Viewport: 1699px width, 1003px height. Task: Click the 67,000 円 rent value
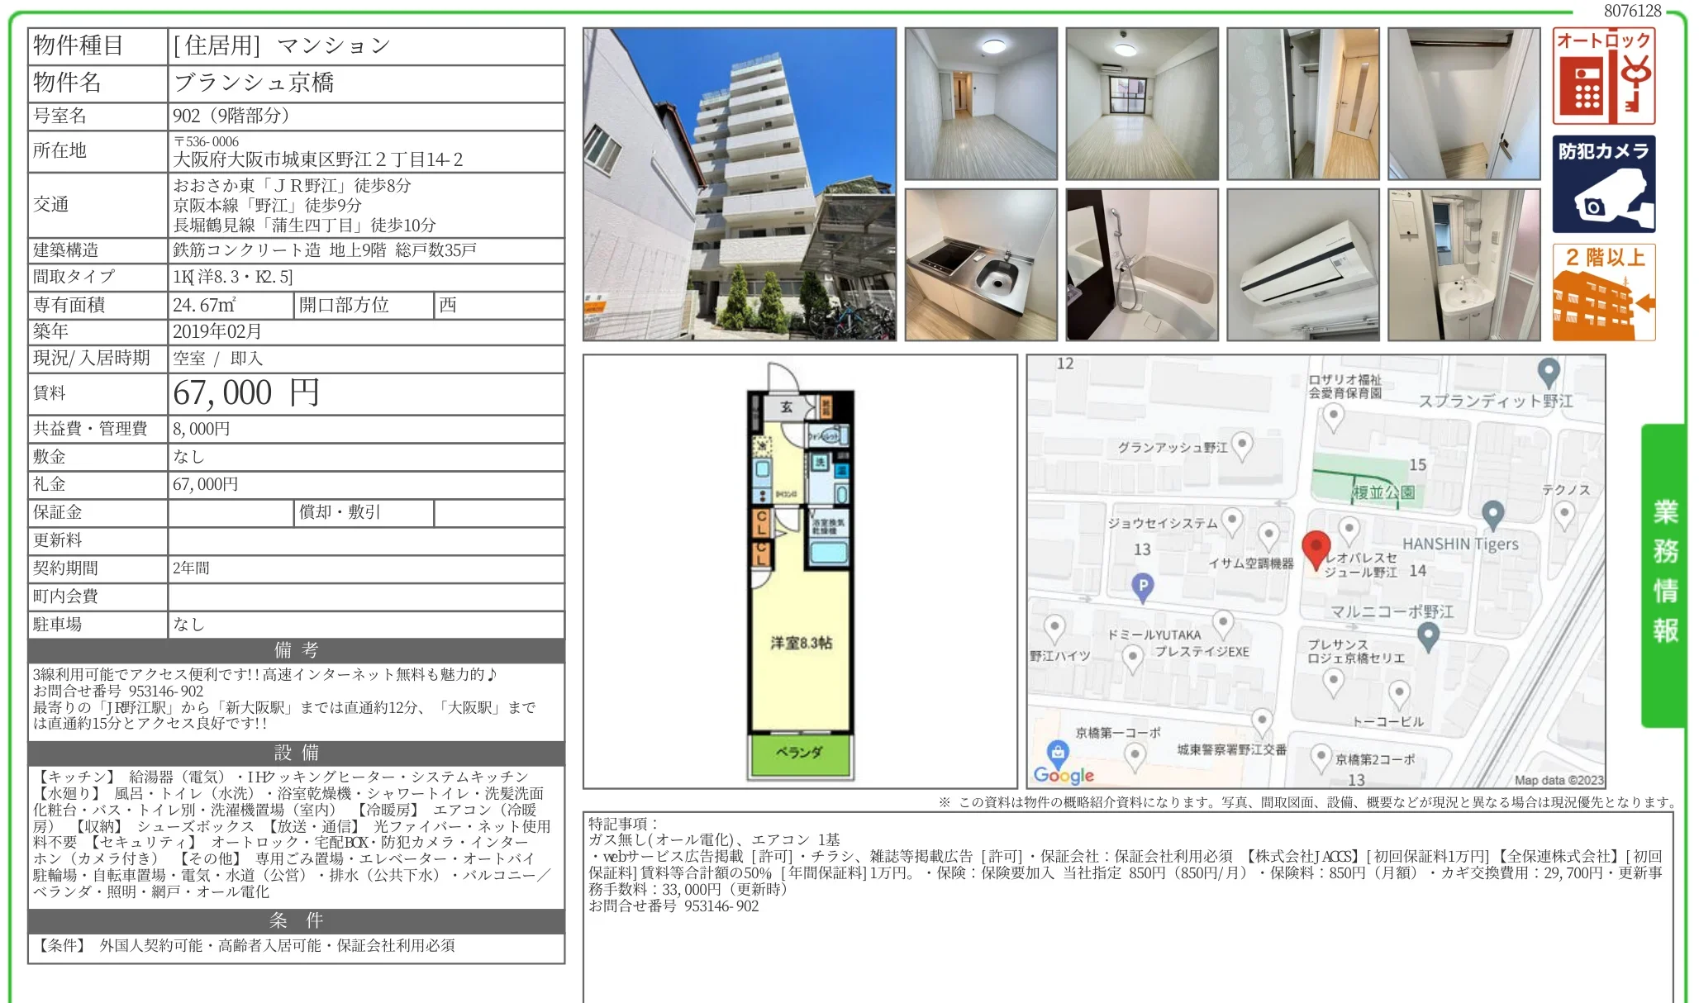pyautogui.click(x=246, y=393)
